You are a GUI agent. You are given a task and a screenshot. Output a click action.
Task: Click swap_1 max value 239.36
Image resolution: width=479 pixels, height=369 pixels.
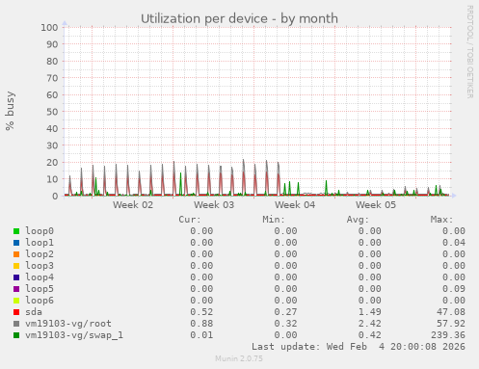(x=448, y=335)
